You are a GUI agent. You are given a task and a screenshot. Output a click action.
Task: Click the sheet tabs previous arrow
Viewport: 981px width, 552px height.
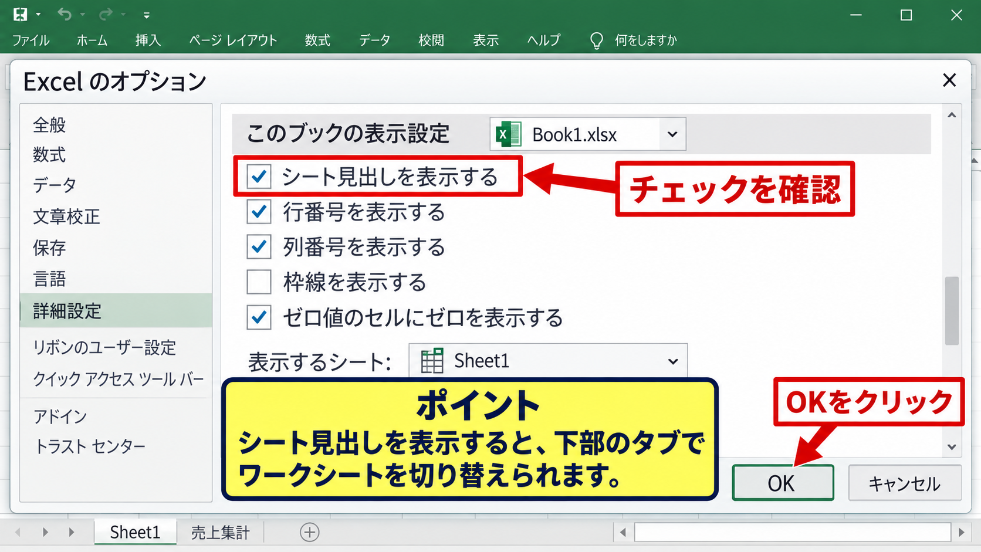18,532
